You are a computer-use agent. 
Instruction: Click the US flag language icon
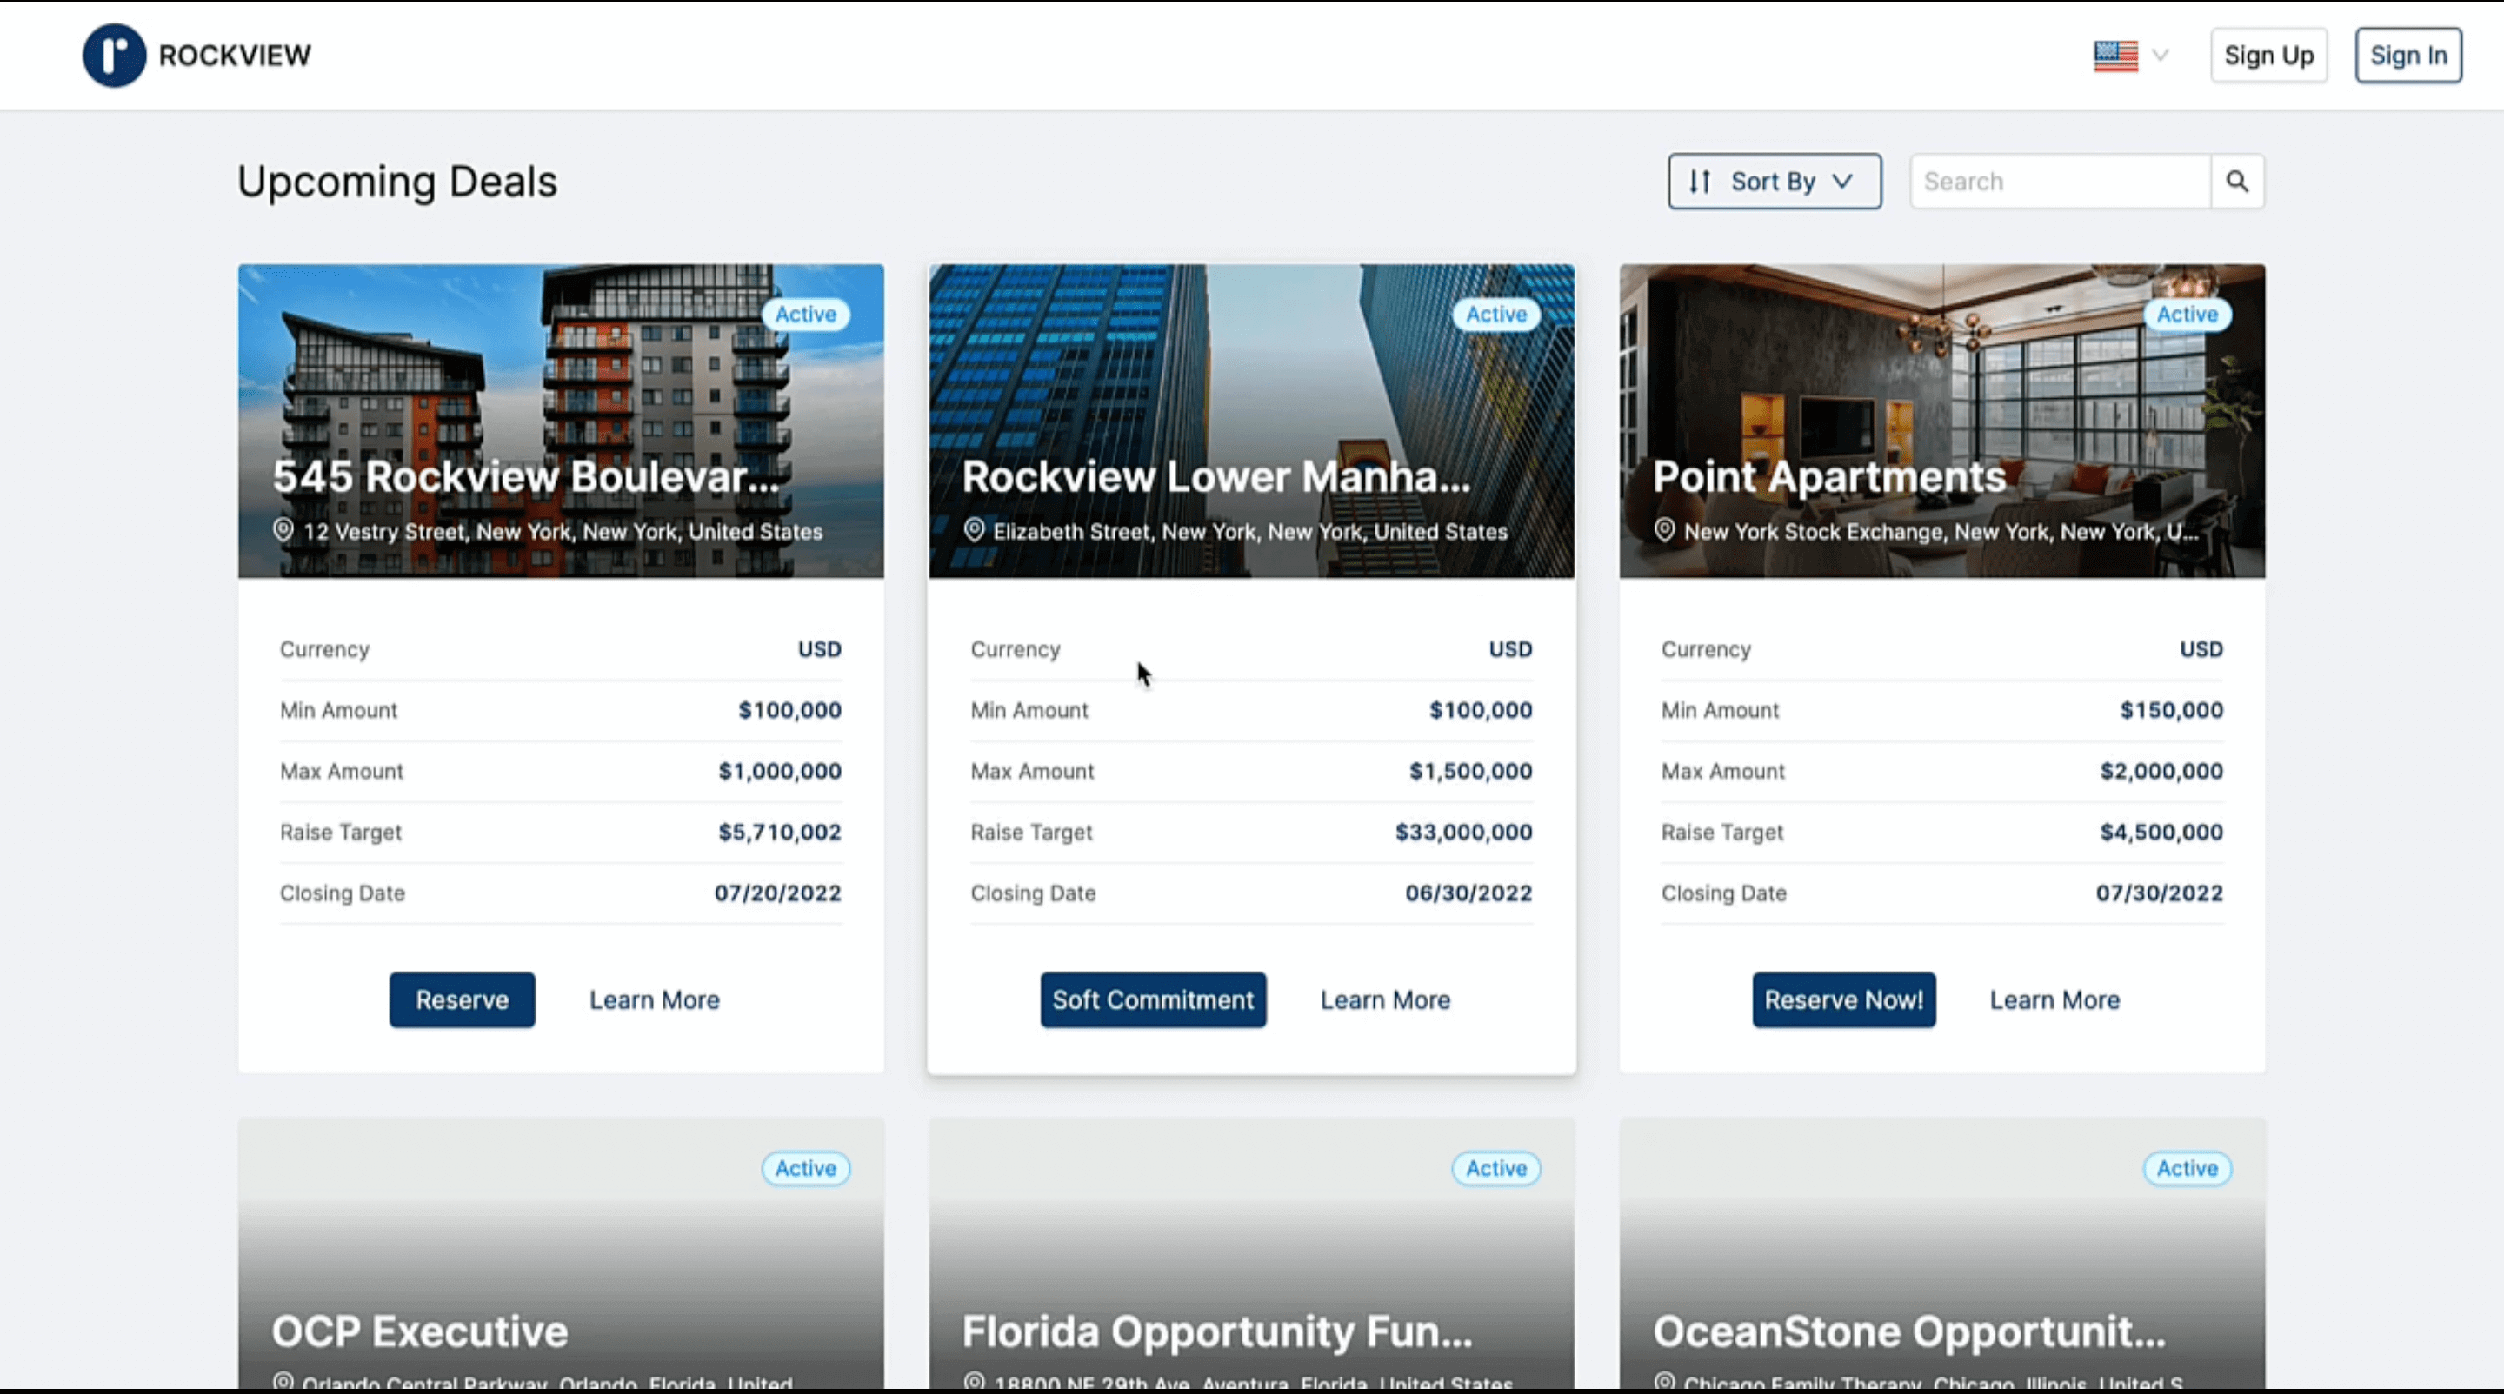point(2116,56)
